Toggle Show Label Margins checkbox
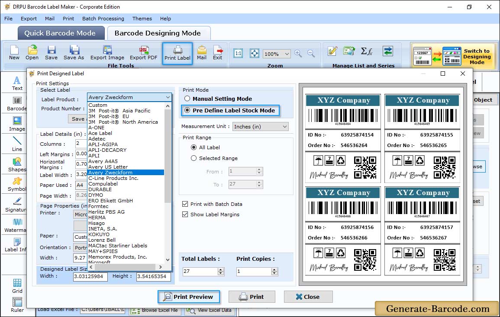500x317 pixels. 185,215
